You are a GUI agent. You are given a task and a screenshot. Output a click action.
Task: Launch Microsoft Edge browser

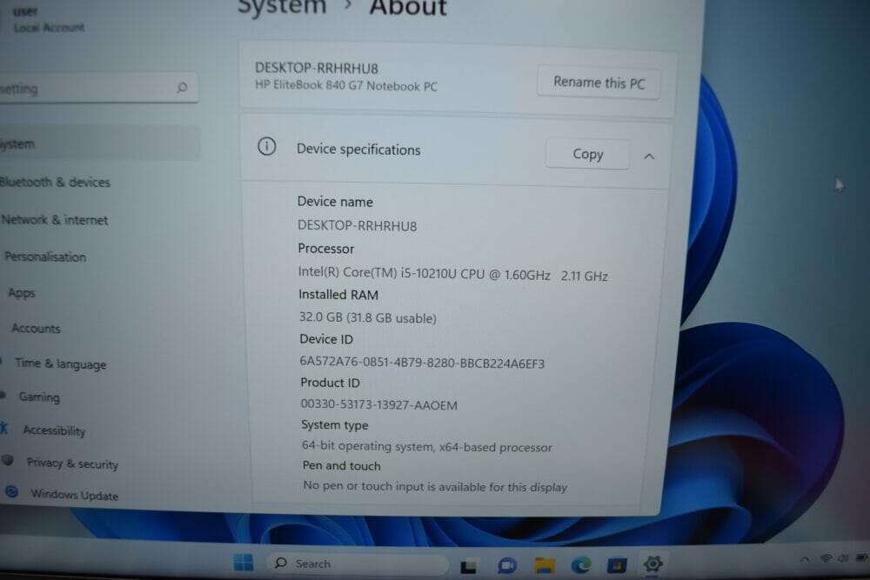point(581,565)
